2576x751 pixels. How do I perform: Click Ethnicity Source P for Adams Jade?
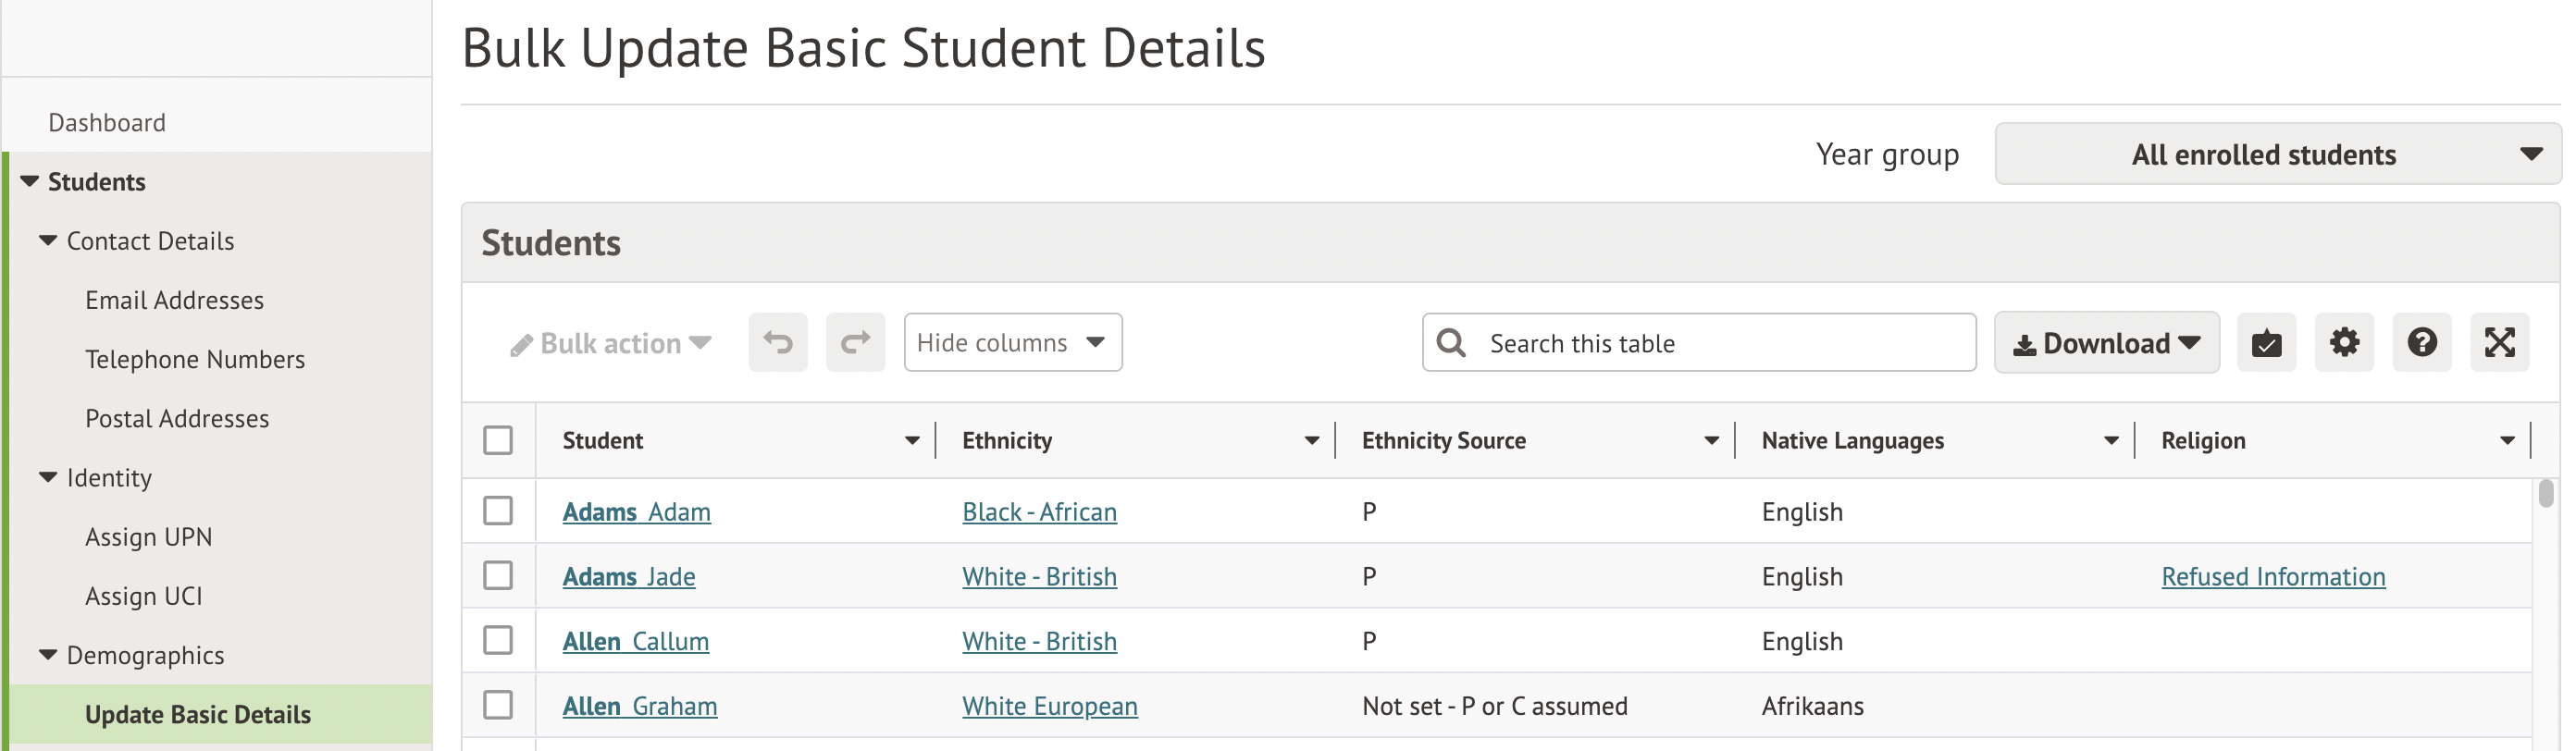point(1370,577)
